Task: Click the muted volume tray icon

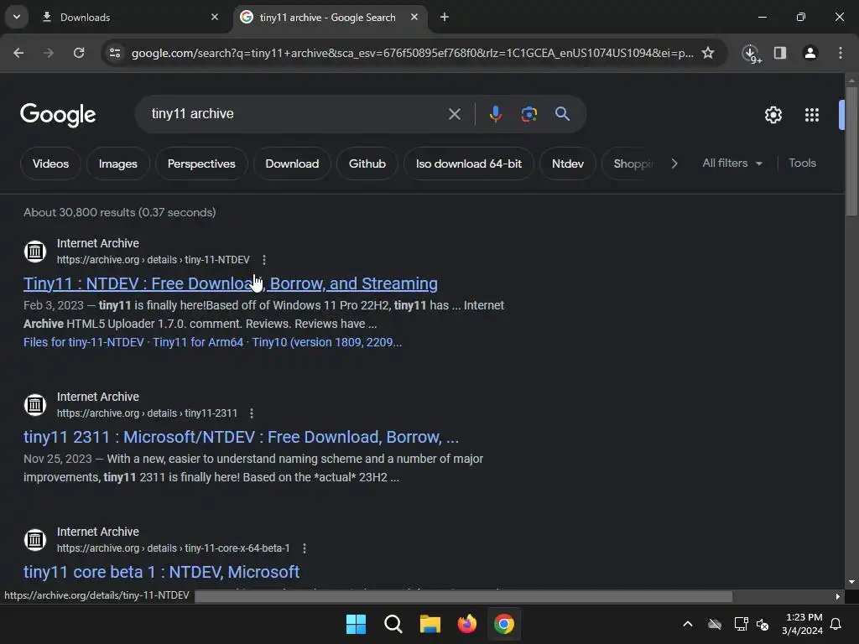Action: [763, 624]
